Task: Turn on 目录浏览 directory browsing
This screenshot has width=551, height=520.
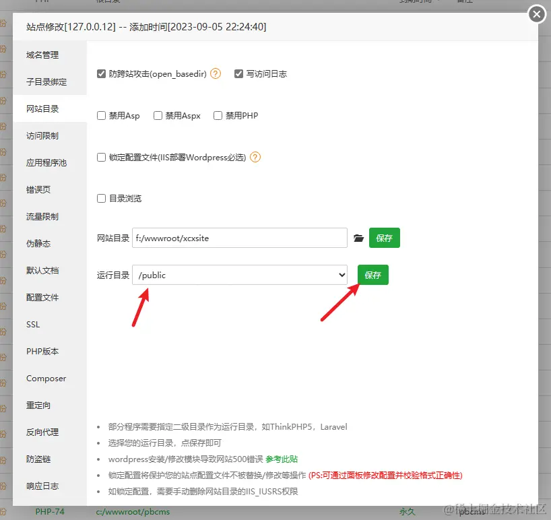Action: coord(101,198)
